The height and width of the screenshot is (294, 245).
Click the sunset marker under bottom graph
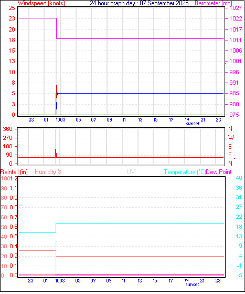192,285
